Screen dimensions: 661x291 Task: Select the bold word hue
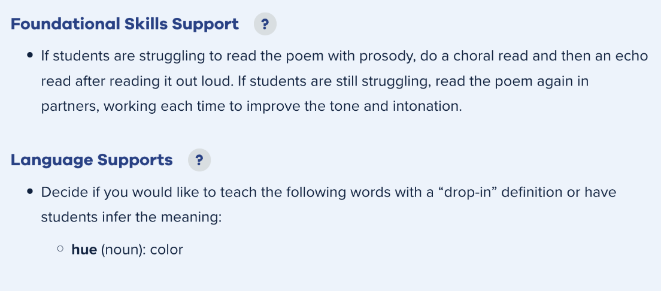84,250
